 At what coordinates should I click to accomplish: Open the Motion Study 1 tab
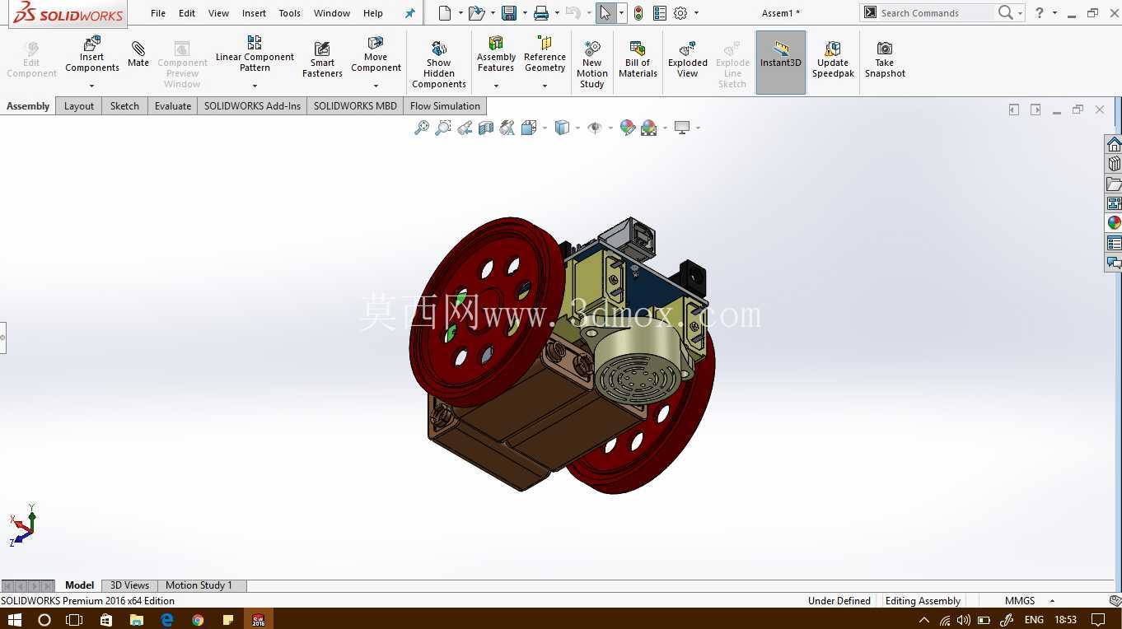coord(199,585)
